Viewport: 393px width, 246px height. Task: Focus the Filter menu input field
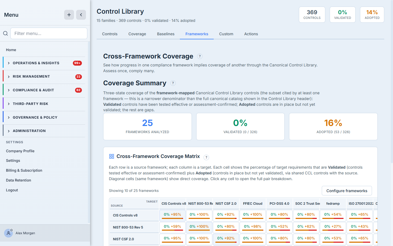pos(49,33)
